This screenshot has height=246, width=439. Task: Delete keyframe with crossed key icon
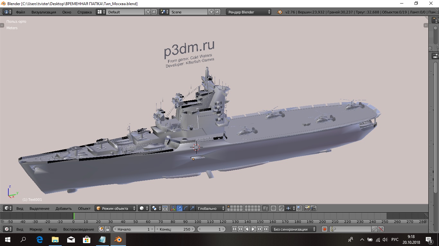click(x=381, y=229)
